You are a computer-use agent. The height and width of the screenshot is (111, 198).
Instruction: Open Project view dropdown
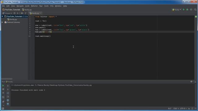(7, 13)
